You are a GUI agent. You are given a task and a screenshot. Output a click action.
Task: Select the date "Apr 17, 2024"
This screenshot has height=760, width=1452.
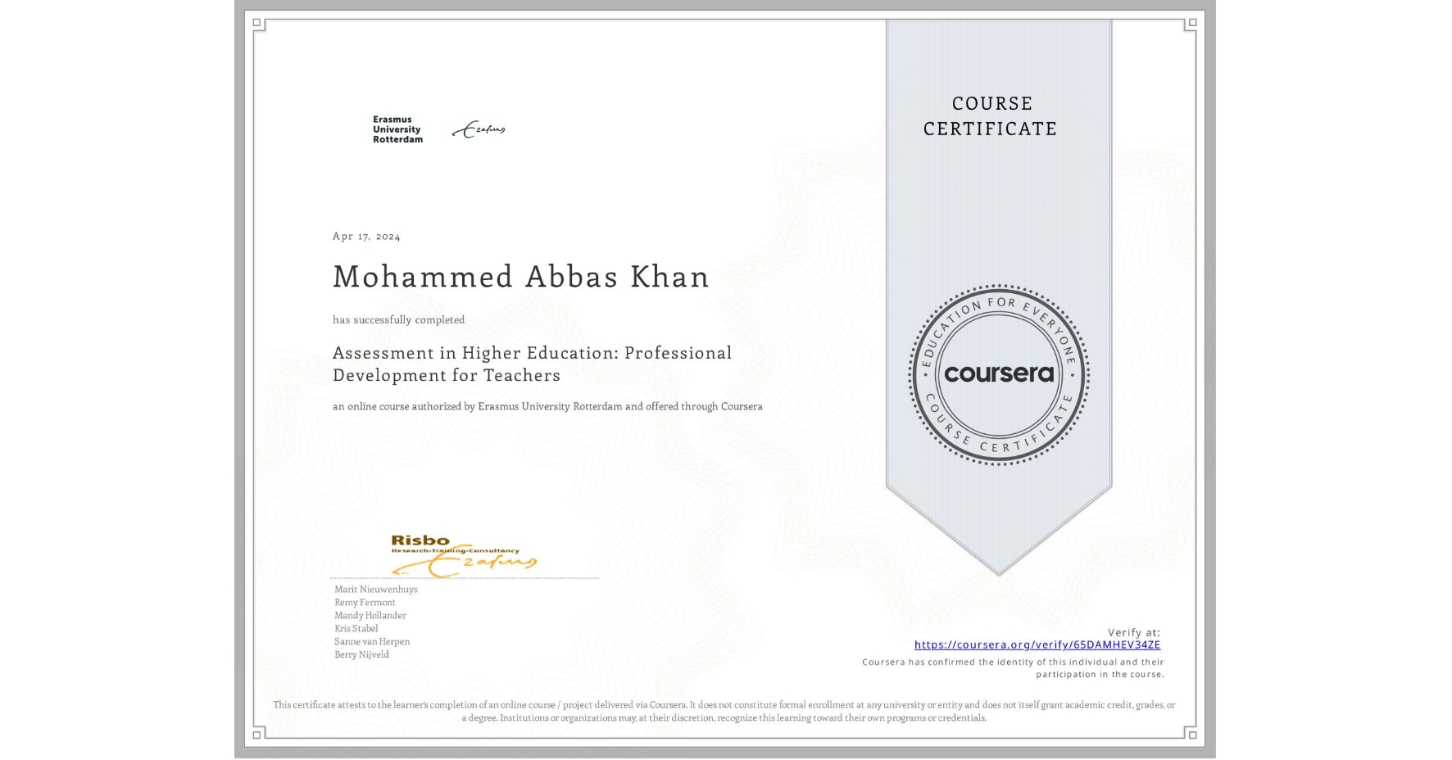[x=366, y=236]
